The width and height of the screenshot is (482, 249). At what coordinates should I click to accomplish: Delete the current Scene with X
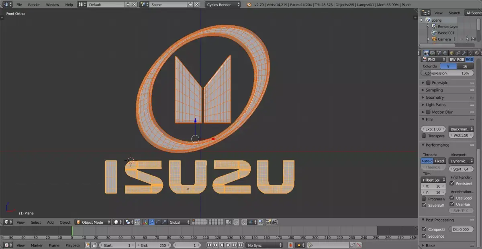(196, 4)
